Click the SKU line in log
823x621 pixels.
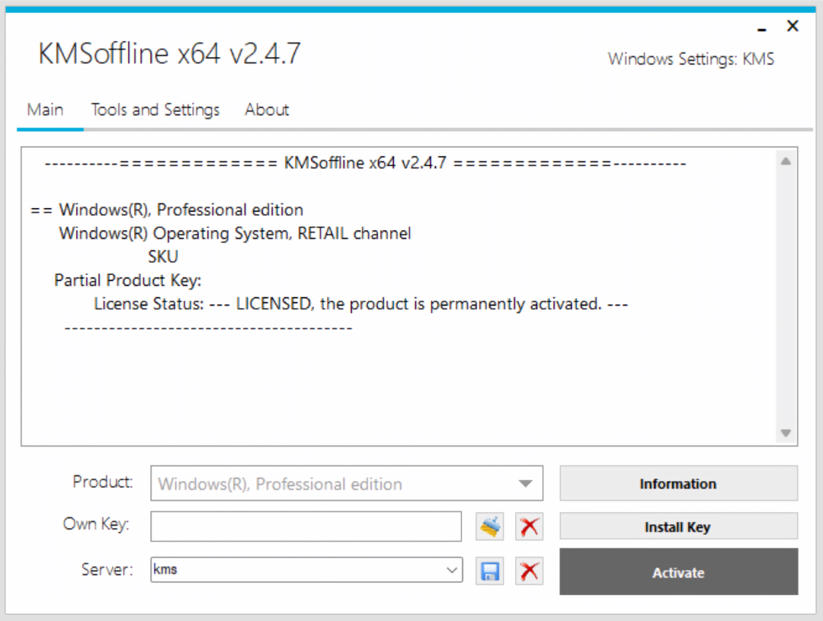(x=163, y=257)
